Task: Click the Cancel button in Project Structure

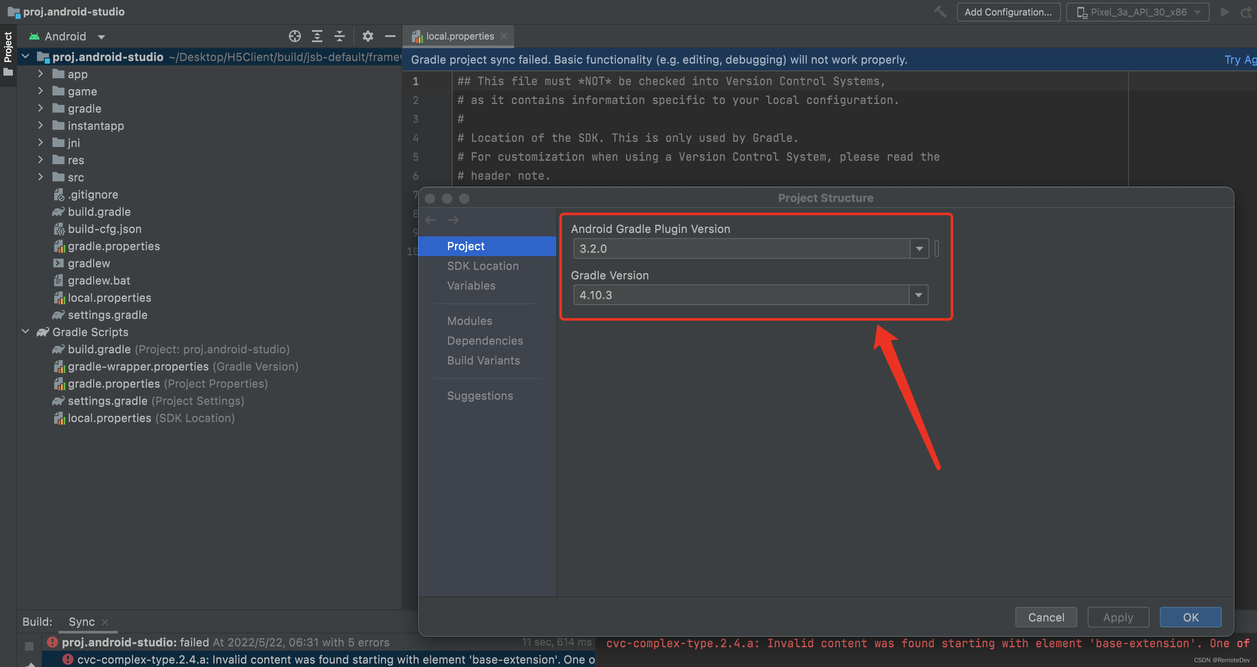Action: [1046, 617]
